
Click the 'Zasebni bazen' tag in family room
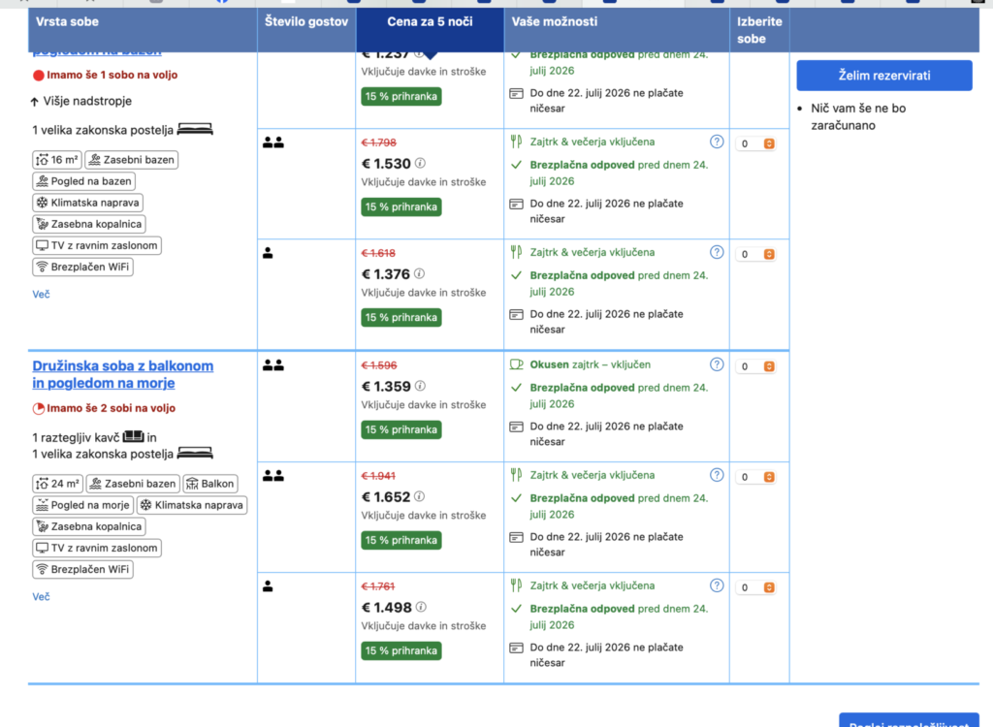133,484
